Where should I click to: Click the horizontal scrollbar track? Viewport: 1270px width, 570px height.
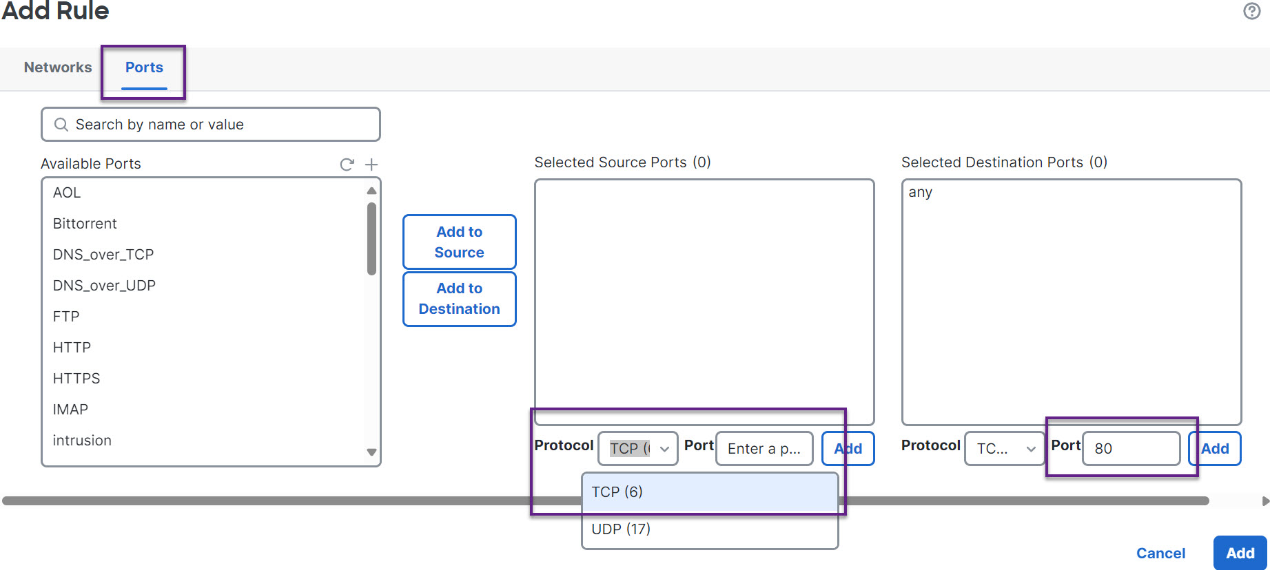coord(276,501)
